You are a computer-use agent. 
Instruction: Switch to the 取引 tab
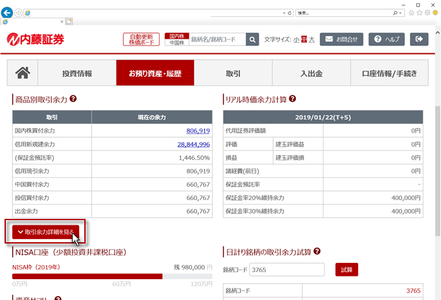point(233,73)
